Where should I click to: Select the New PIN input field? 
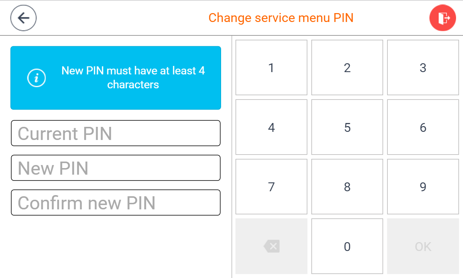pyautogui.click(x=116, y=168)
